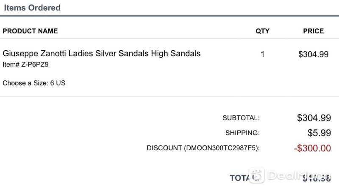Click the total amount at the bottom

pyautogui.click(x=317, y=178)
